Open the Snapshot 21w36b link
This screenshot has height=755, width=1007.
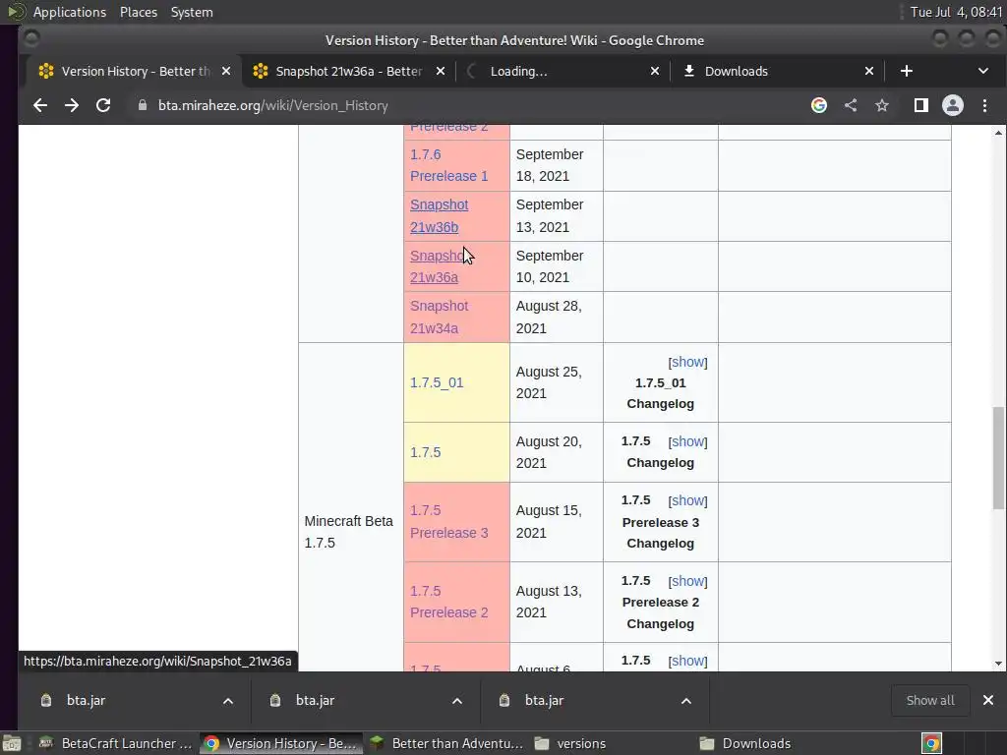click(440, 215)
